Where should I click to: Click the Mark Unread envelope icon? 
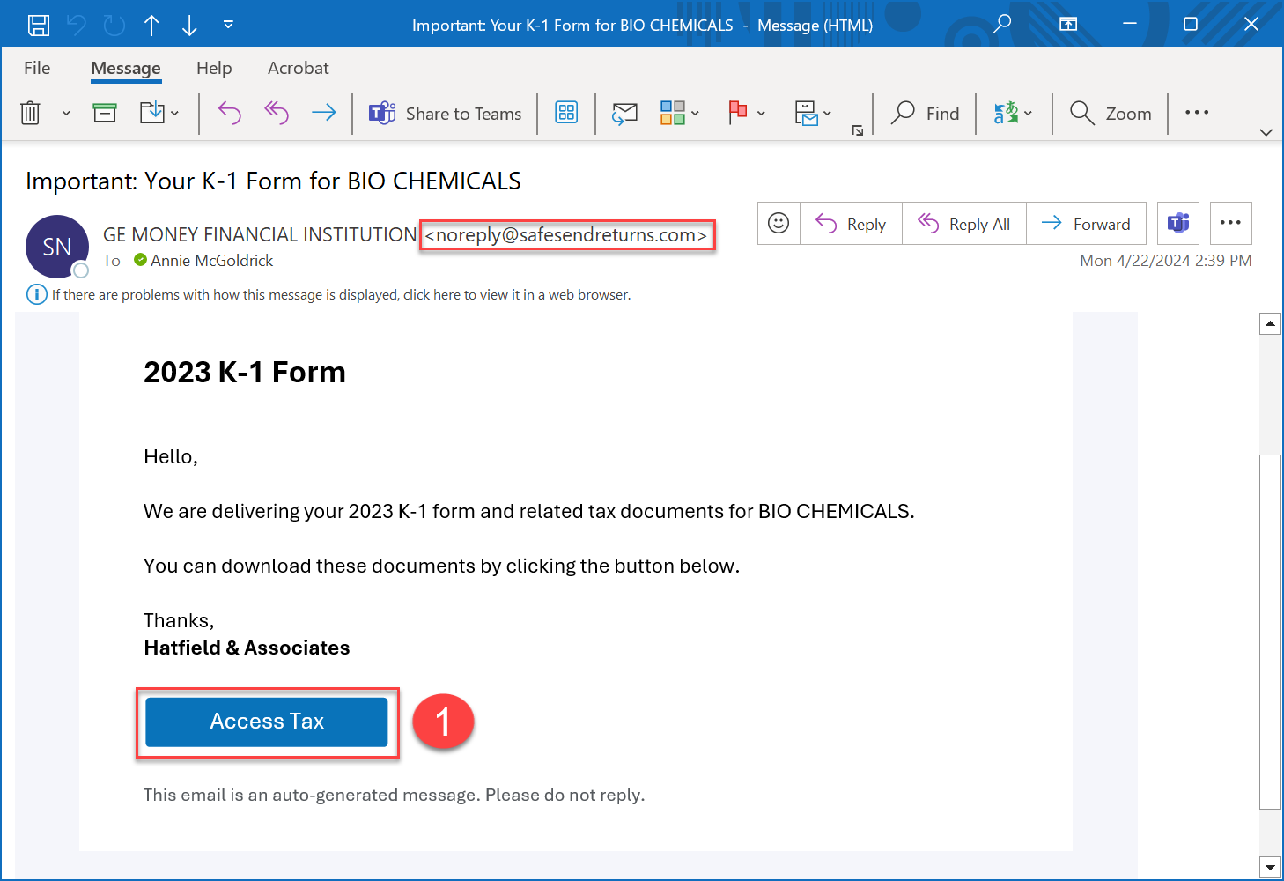(x=624, y=114)
